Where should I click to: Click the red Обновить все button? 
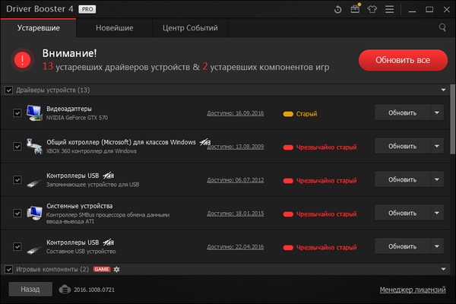click(403, 60)
